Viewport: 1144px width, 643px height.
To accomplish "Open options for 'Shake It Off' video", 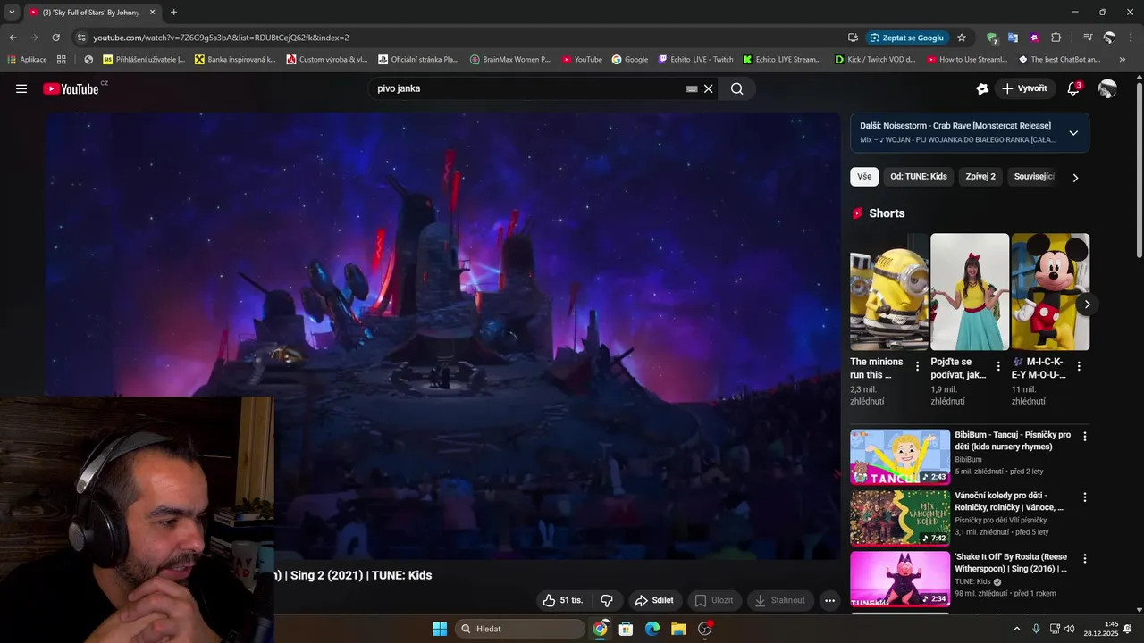I will [1085, 558].
